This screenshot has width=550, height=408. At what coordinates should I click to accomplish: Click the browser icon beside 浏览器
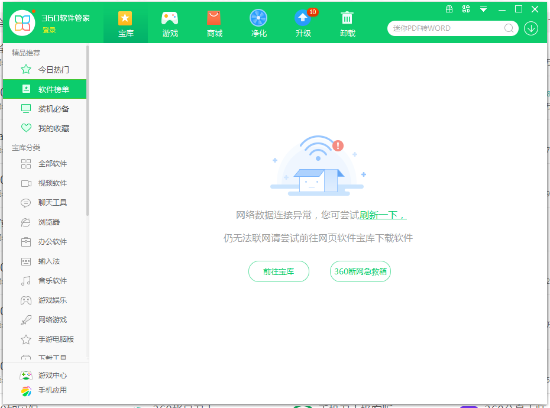click(x=26, y=222)
